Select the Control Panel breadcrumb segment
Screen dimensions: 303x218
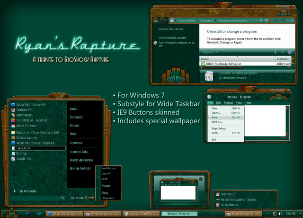(187, 21)
